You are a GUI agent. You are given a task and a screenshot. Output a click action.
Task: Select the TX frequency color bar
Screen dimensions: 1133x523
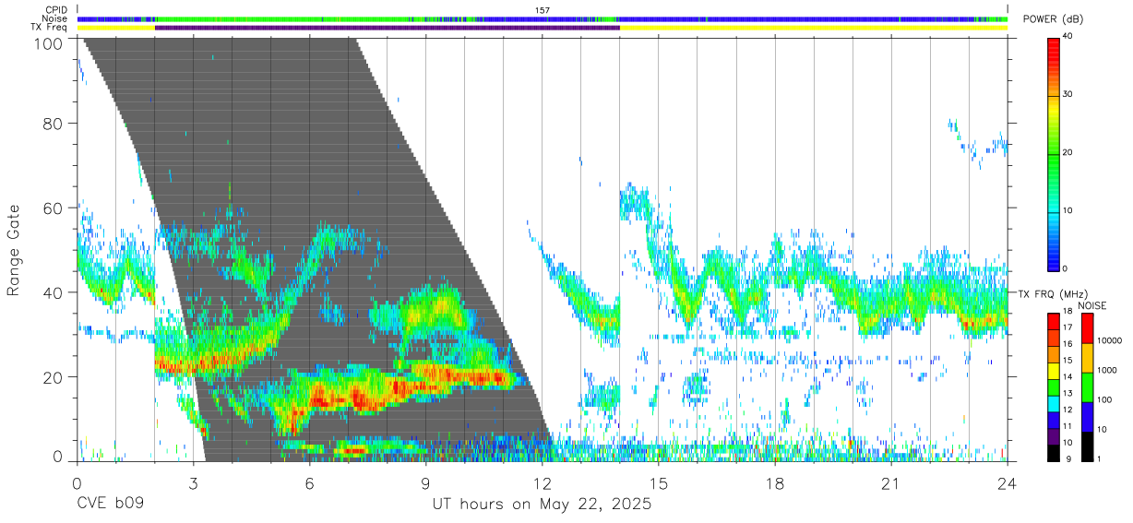click(x=1053, y=386)
